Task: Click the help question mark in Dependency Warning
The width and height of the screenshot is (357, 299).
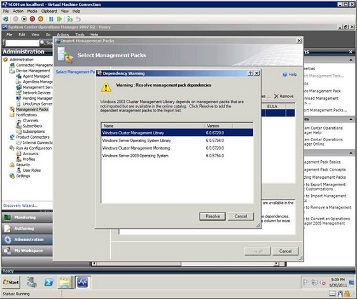Action: pyautogui.click(x=250, y=73)
